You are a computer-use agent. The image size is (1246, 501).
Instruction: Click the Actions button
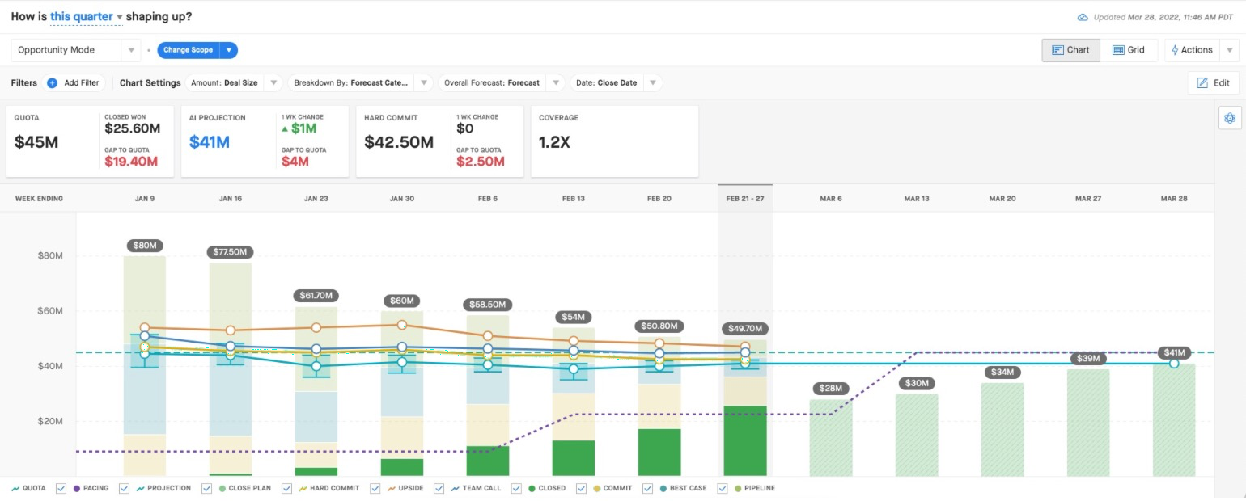tap(1193, 50)
